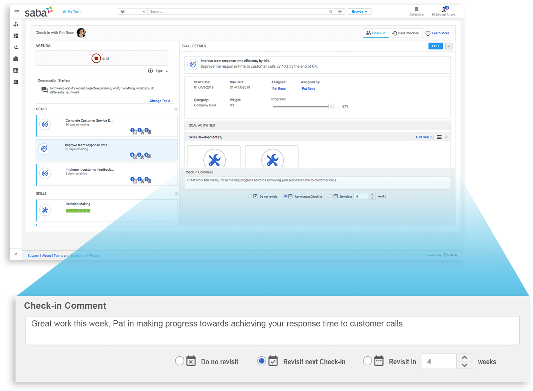Open the hamburger menu icon
The height and width of the screenshot is (391, 533).
click(x=17, y=12)
